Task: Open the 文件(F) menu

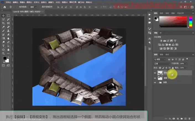Action: coord(8,2)
